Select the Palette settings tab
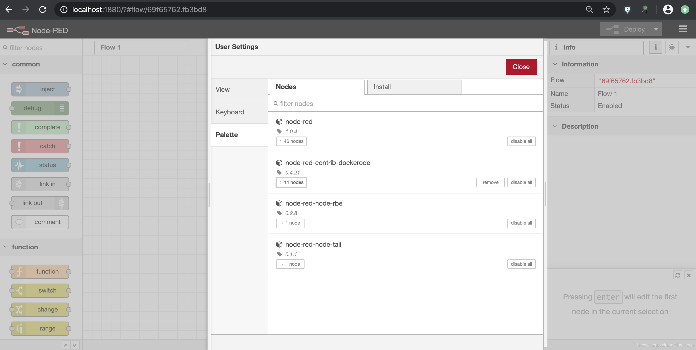Viewport: 696px width, 350px height. point(240,135)
